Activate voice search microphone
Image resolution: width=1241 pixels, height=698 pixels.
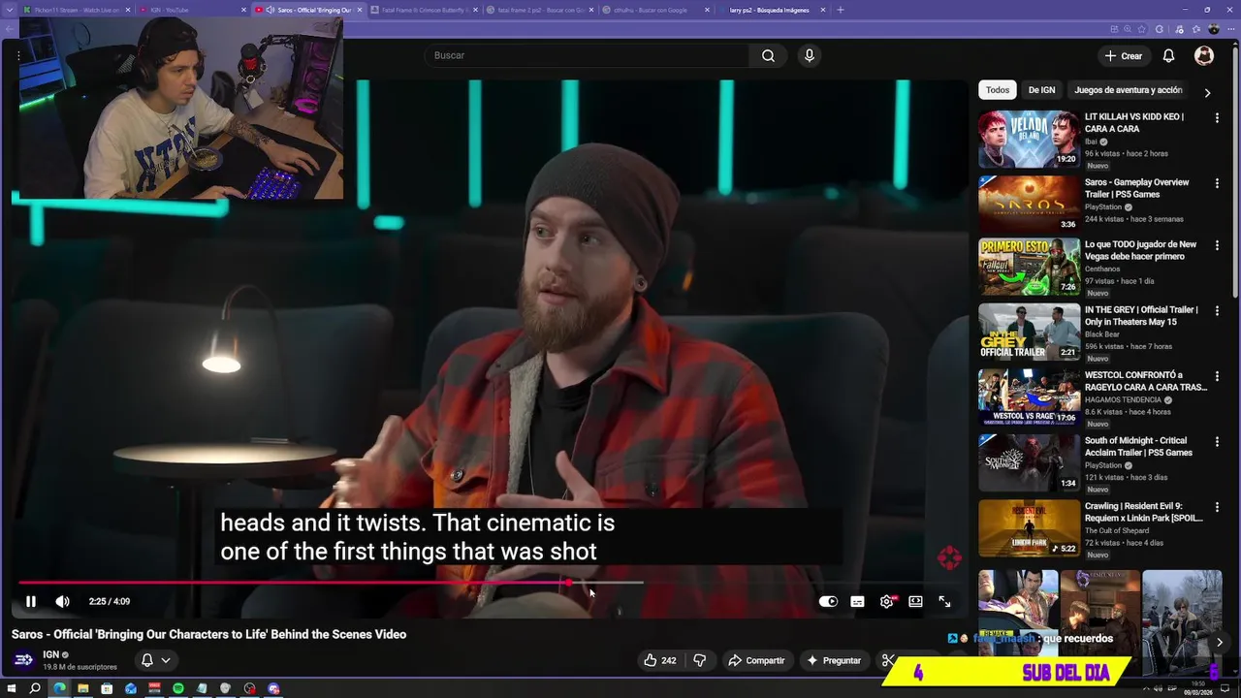click(810, 55)
